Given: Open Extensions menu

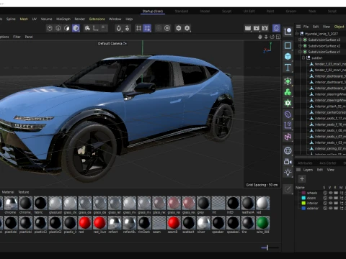Looking at the screenshot, I should point(97,19).
